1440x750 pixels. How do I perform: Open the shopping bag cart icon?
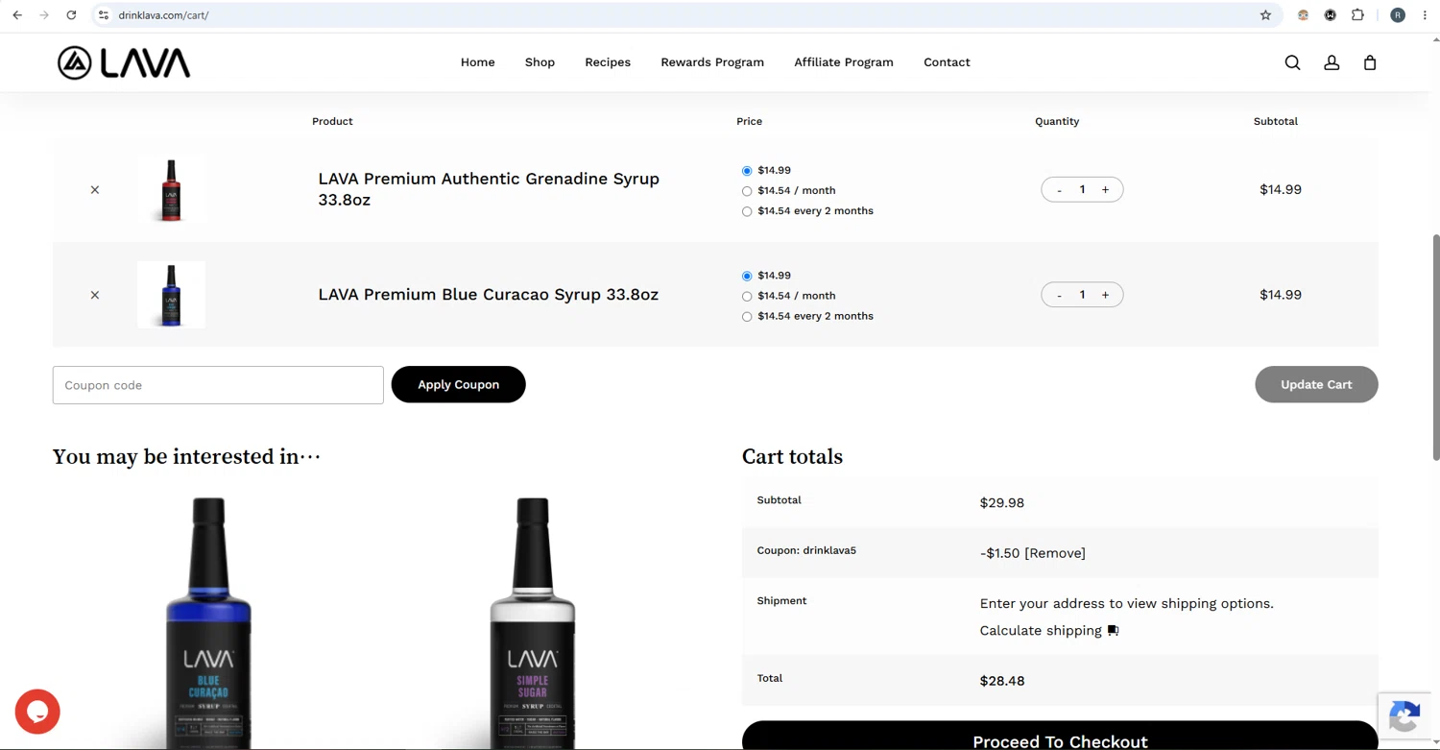coord(1370,62)
